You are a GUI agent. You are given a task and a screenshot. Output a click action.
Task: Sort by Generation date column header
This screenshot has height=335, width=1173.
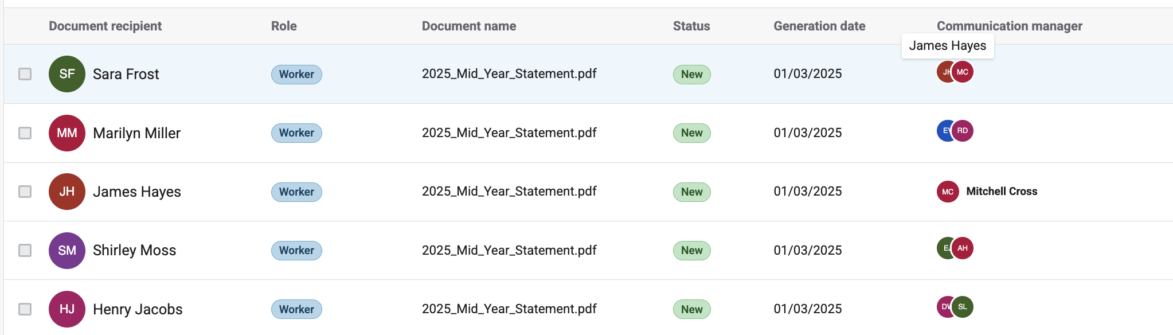tap(819, 26)
